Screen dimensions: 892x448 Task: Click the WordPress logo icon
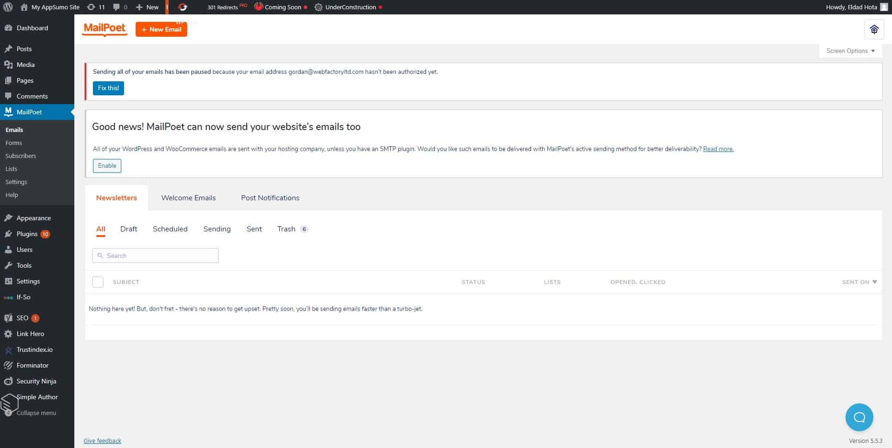click(x=8, y=7)
